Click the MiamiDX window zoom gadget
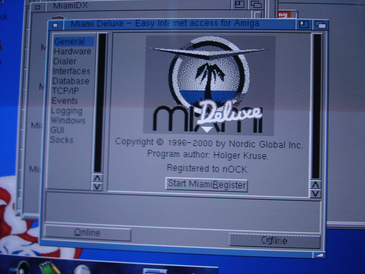 [240, 4]
